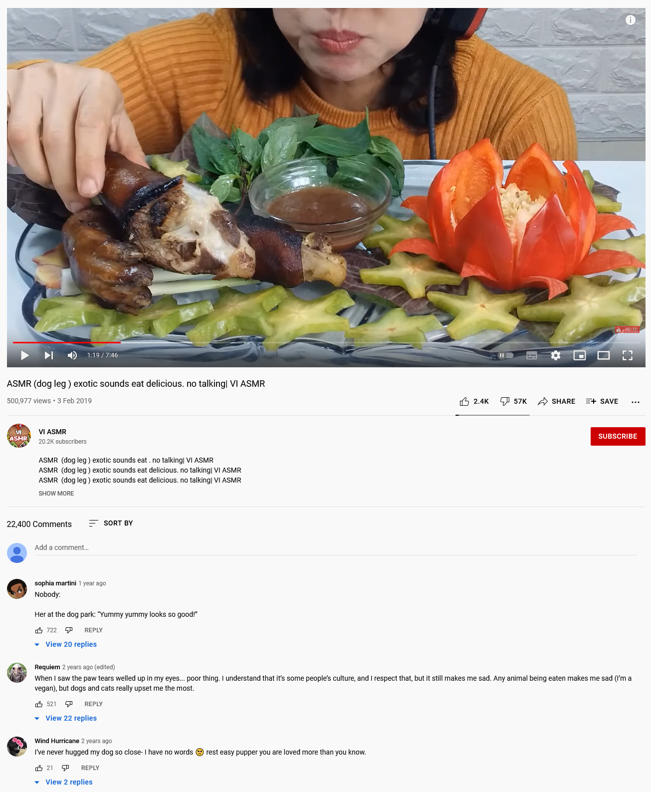Toggle subtitles/closed captions

click(x=532, y=355)
